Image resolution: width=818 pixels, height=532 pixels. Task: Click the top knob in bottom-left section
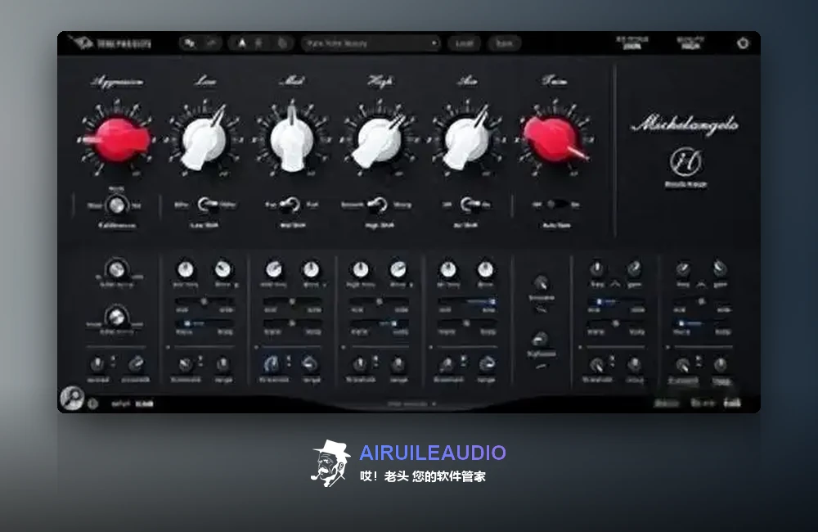coord(116,269)
